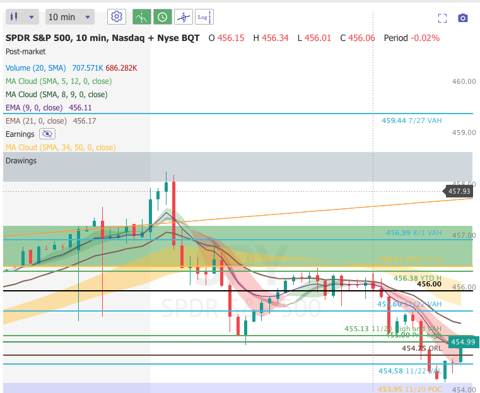
Task: Select the 456.47 vPOC 7/31 label
Action: (410, 259)
